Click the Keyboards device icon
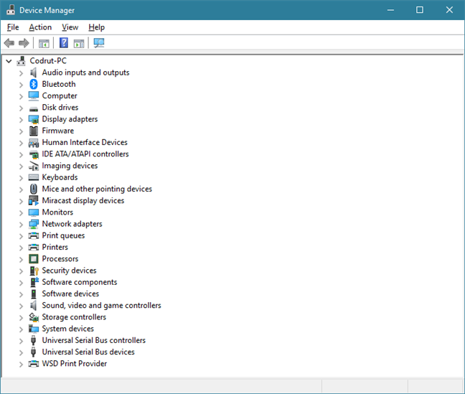Screen dimensions: 465x394 (33, 177)
